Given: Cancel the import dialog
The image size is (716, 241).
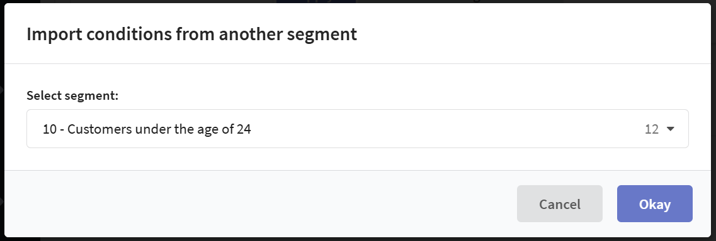Looking at the screenshot, I should point(560,204).
